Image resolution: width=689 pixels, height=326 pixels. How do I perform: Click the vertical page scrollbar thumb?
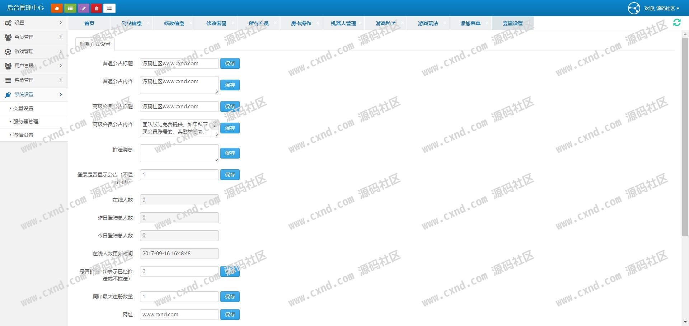click(685, 136)
